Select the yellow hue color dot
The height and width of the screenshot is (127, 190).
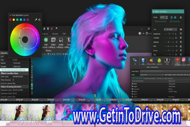point(14,20)
